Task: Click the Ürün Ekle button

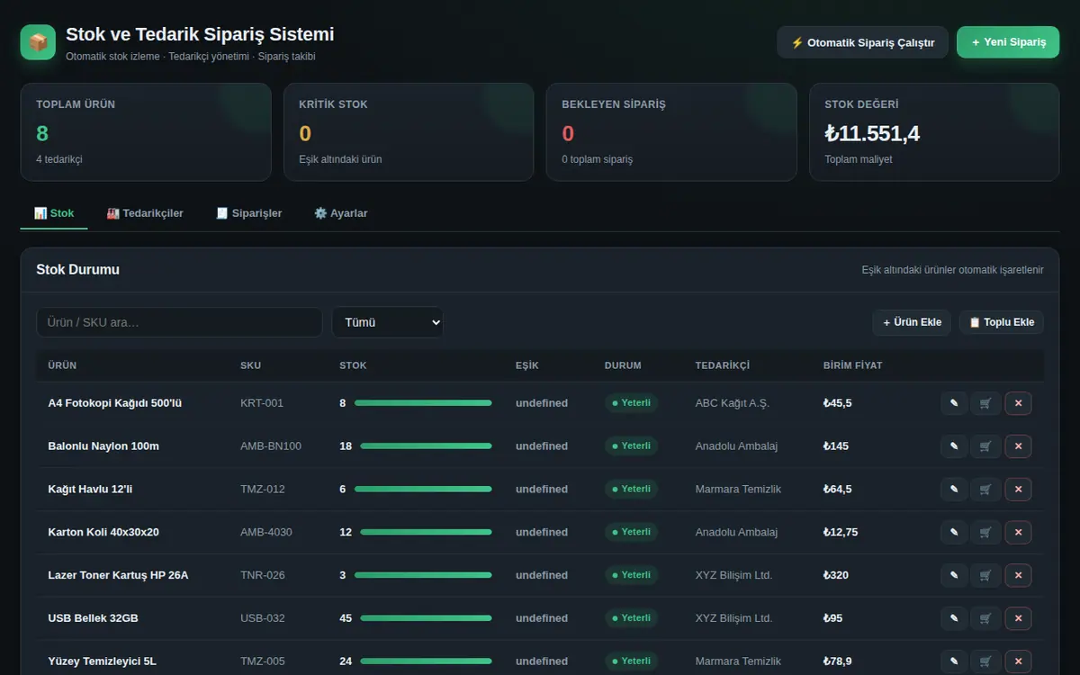Action: [x=912, y=322]
